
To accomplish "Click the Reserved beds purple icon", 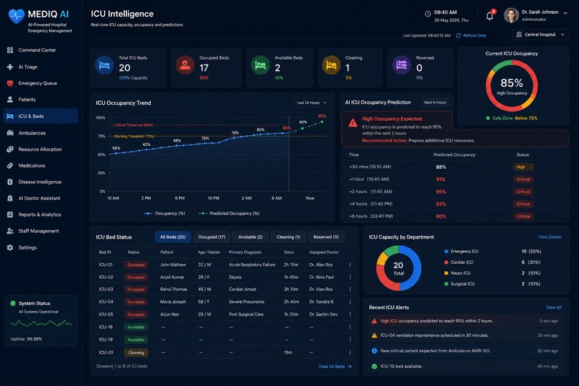I will 402,65.
